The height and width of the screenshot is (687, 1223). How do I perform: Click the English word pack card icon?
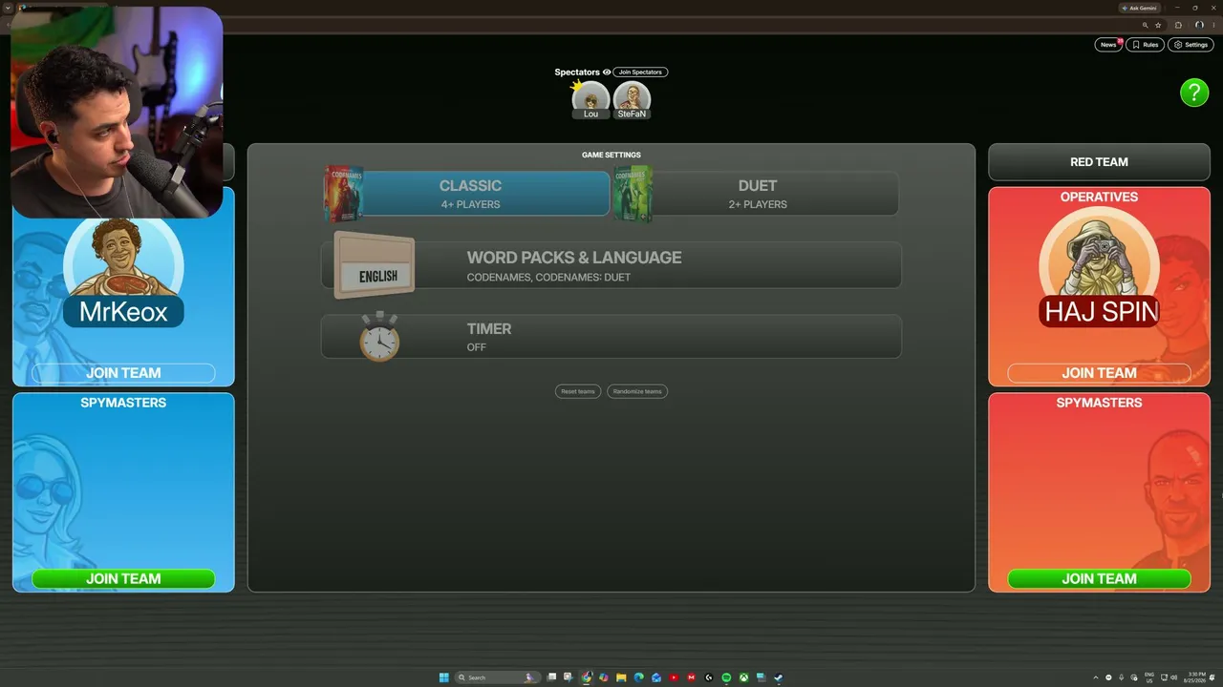pyautogui.click(x=375, y=266)
